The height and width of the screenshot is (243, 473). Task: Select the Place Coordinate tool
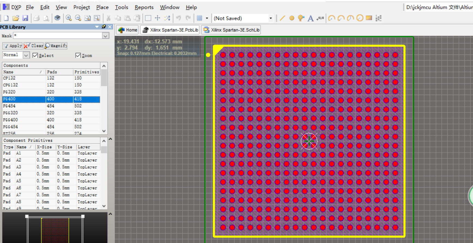click(x=320, y=18)
